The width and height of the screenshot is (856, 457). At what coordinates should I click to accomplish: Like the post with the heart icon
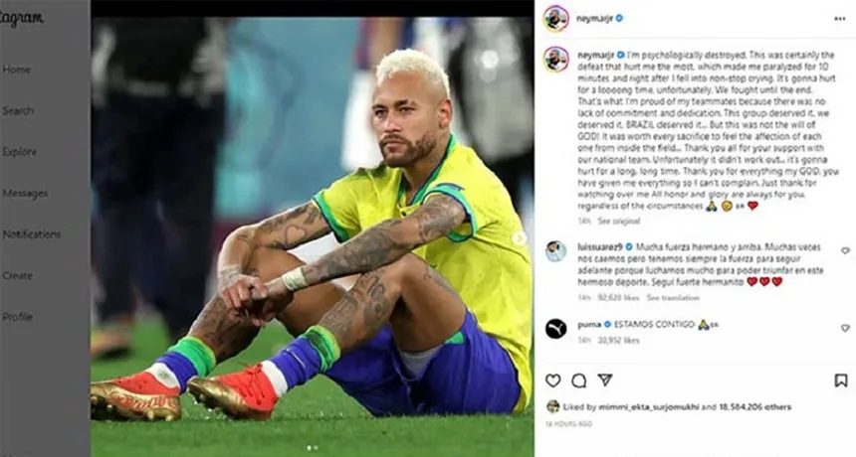tap(553, 381)
